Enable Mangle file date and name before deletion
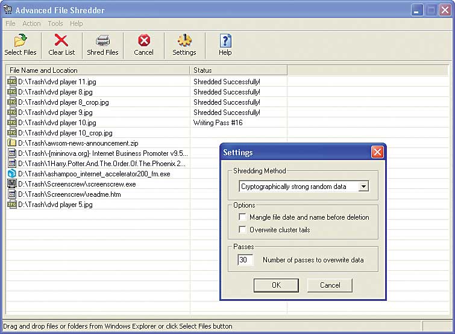 pos(242,217)
